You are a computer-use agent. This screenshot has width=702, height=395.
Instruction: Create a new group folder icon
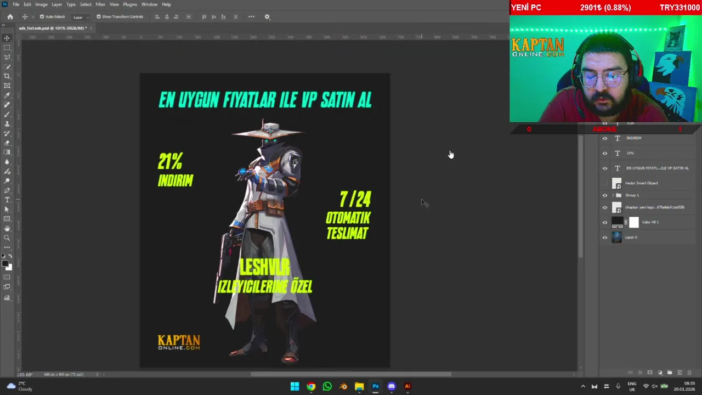(670, 373)
